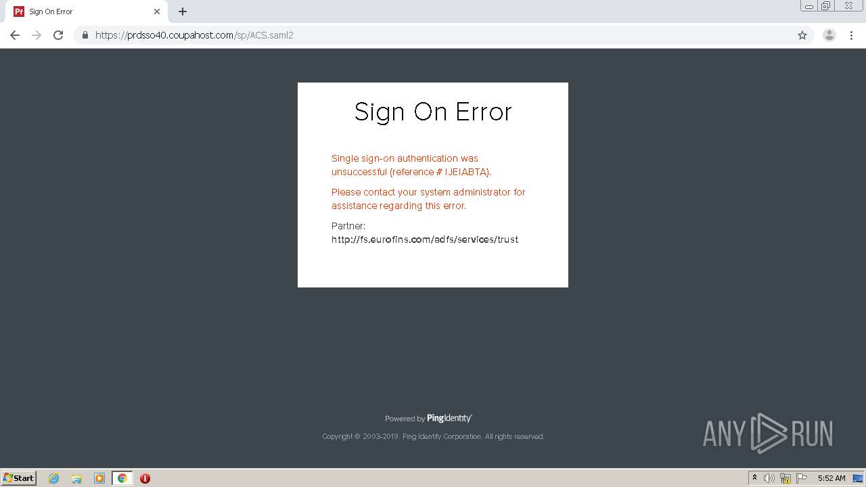Show hidden system tray icons
866x487 pixels.
click(754, 478)
